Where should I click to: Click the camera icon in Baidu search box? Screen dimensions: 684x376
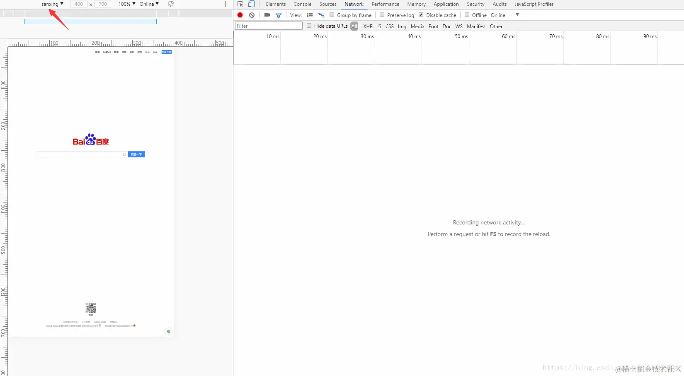[124, 154]
